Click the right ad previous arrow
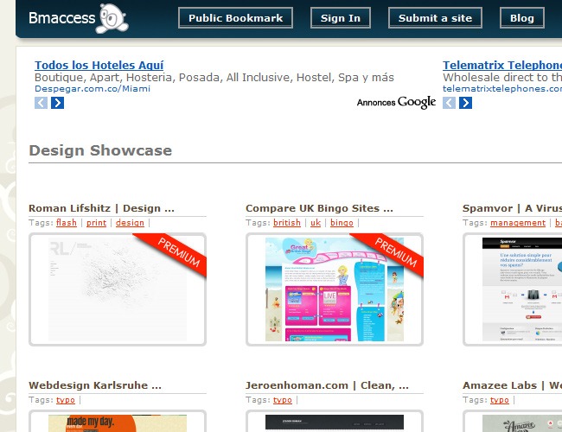This screenshot has height=432, width=562. [449, 103]
